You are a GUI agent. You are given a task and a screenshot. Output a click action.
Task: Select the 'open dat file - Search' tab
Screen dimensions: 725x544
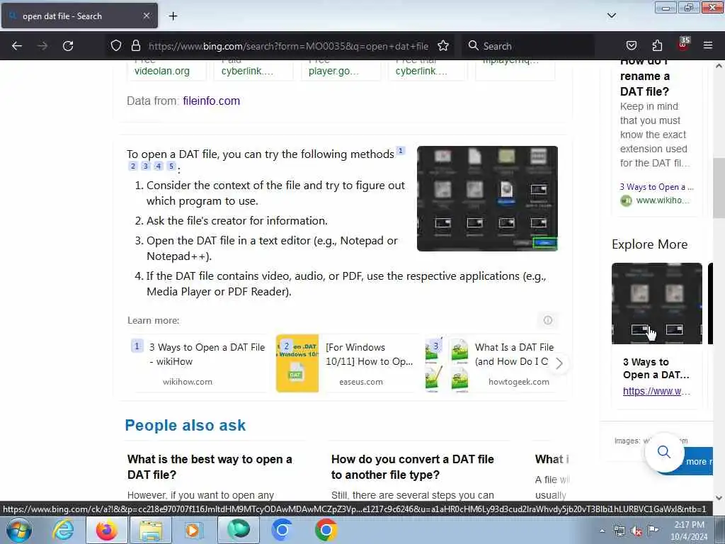tap(79, 16)
